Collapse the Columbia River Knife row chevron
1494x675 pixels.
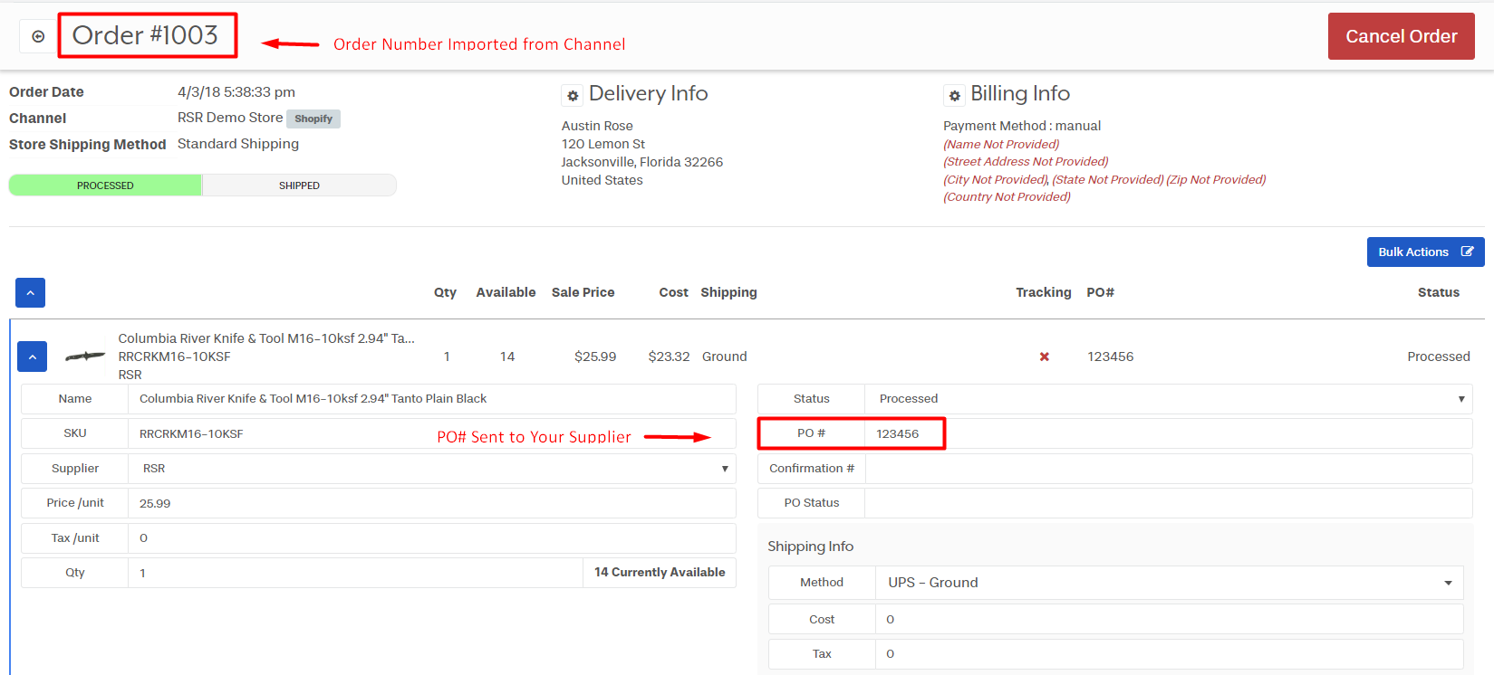click(32, 357)
